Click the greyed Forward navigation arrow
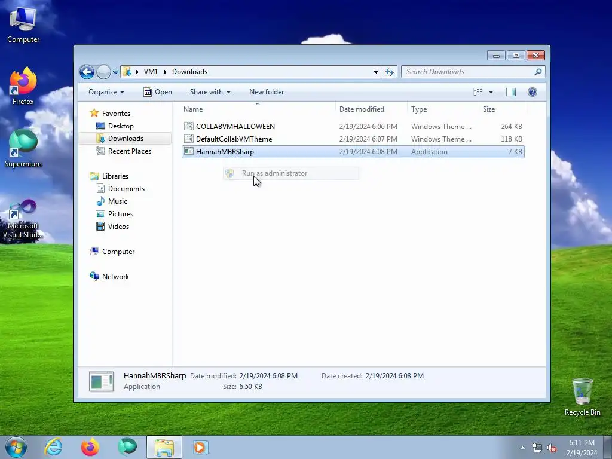The image size is (612, 459). (103, 72)
